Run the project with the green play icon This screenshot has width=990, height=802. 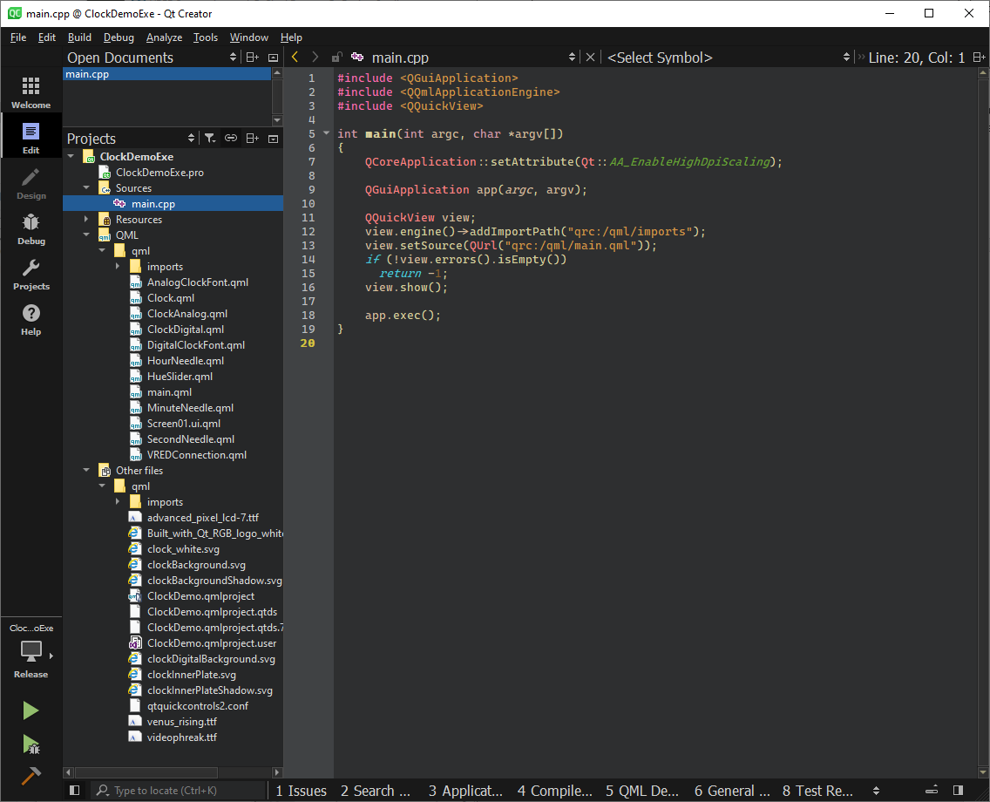(x=31, y=710)
